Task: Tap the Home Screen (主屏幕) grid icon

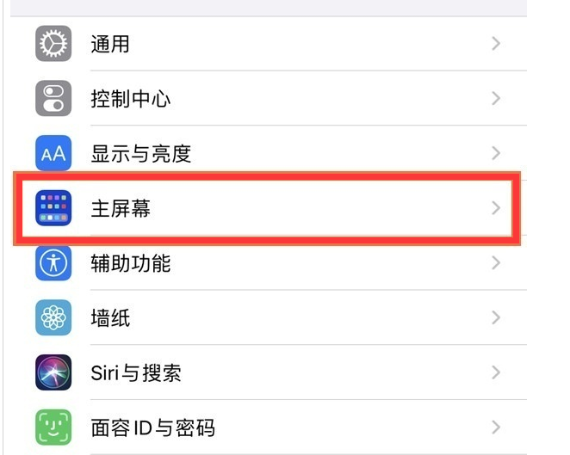Action: [x=53, y=208]
